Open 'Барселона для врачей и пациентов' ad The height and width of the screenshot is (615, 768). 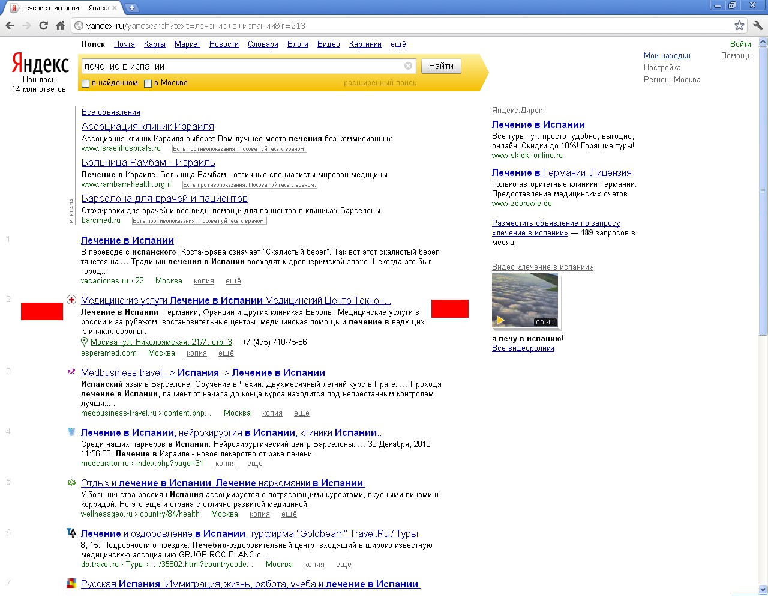pyautogui.click(x=164, y=198)
